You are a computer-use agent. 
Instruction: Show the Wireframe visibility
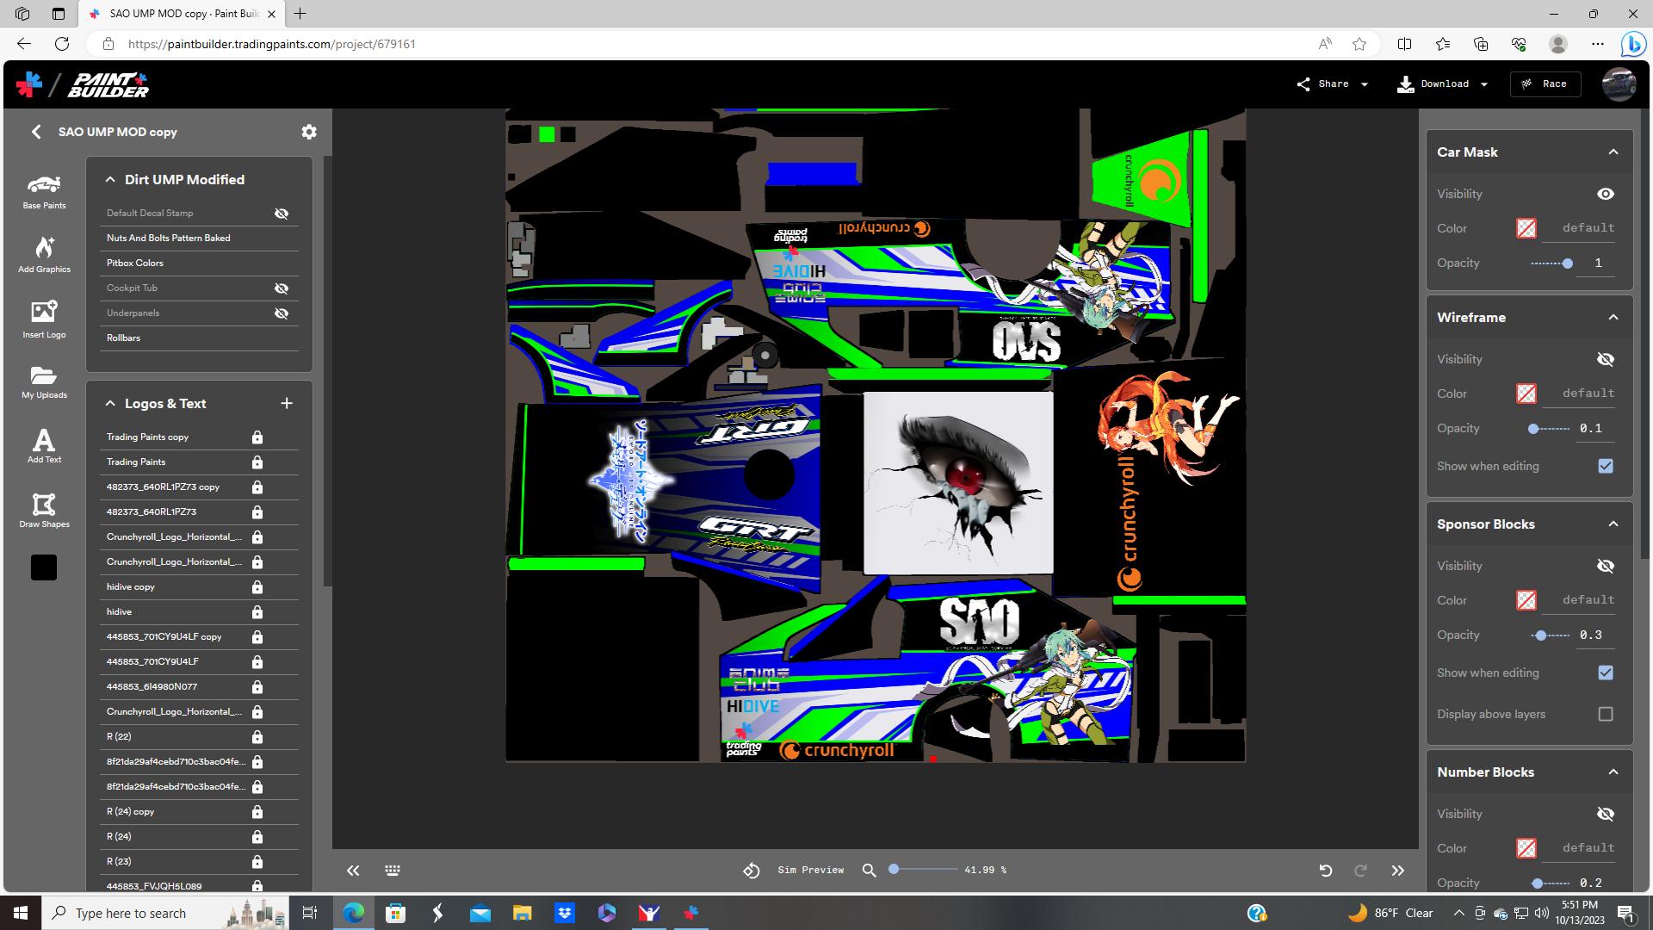[x=1605, y=359]
